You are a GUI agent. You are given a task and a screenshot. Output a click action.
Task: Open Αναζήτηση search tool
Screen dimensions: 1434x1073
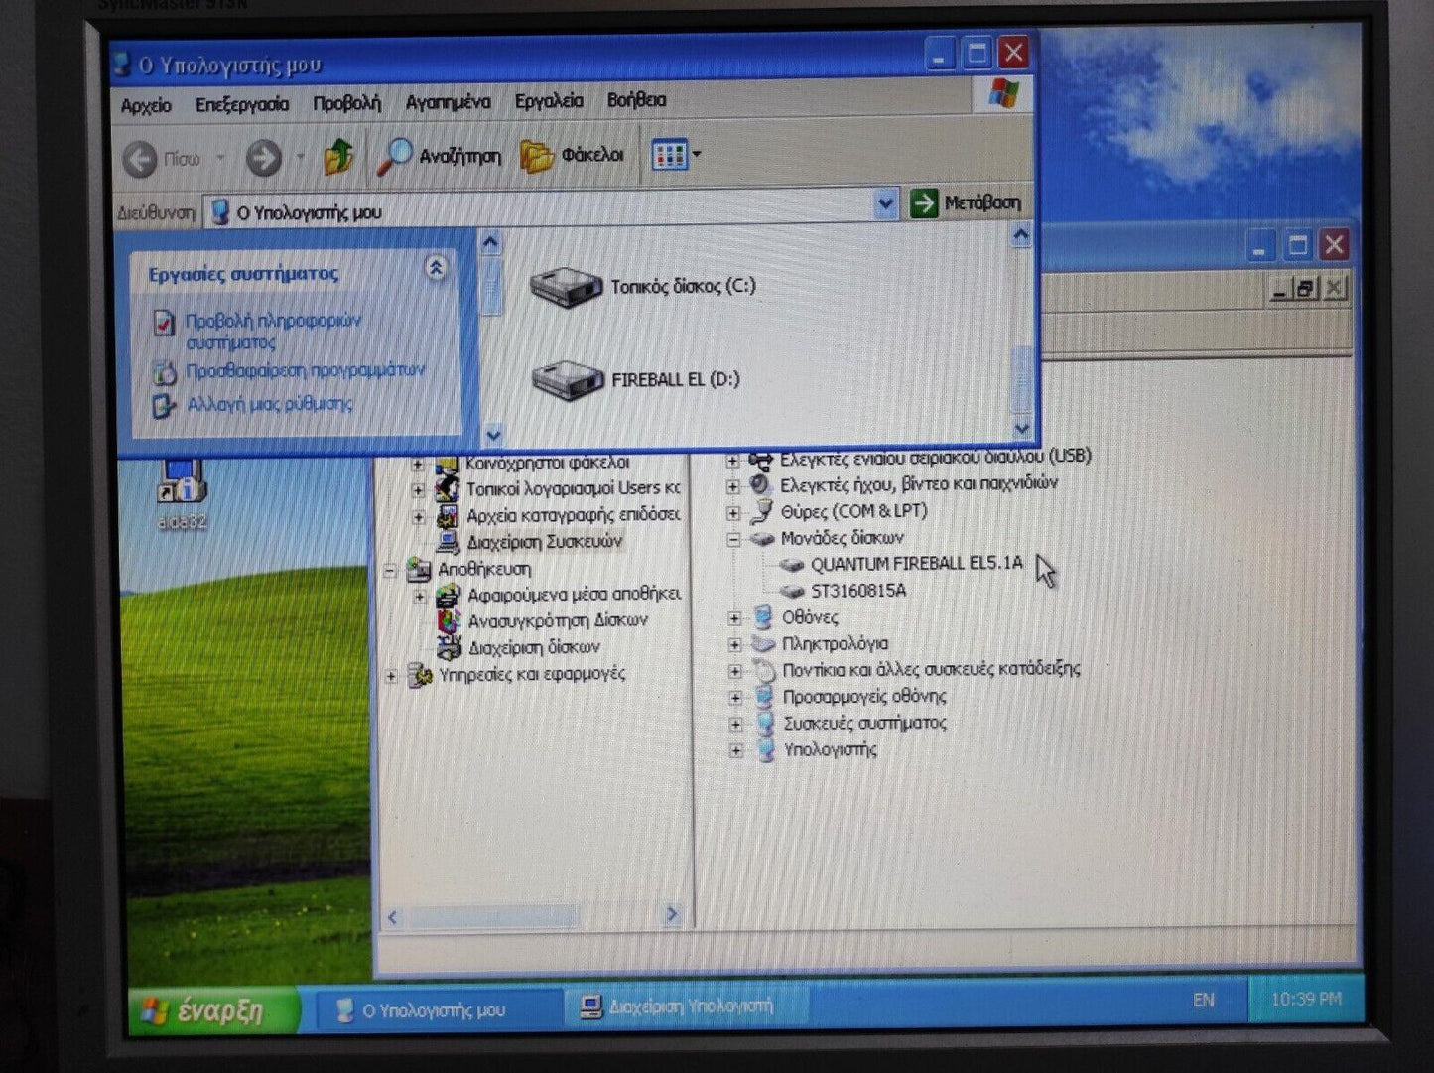tap(440, 156)
